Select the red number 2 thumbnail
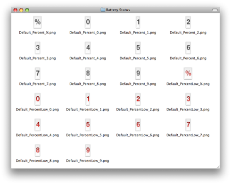231x184 pixels. 138,99
